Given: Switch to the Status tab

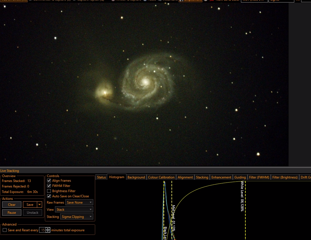Looking at the screenshot, I should (101, 177).
